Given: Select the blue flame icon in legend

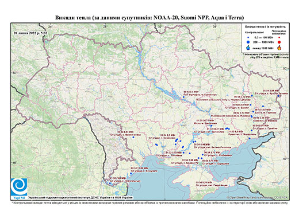Looking at the screenshot, I should (x=248, y=48).
